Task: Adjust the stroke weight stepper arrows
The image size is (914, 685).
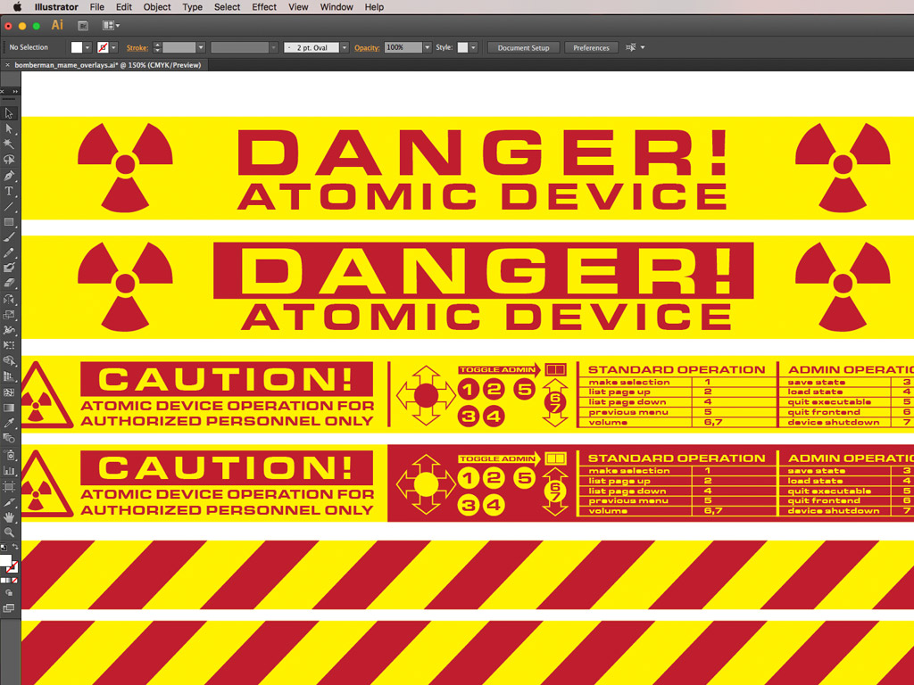Action: point(157,48)
